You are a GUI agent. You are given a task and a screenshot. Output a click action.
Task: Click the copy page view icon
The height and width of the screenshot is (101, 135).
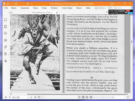click(39, 97)
